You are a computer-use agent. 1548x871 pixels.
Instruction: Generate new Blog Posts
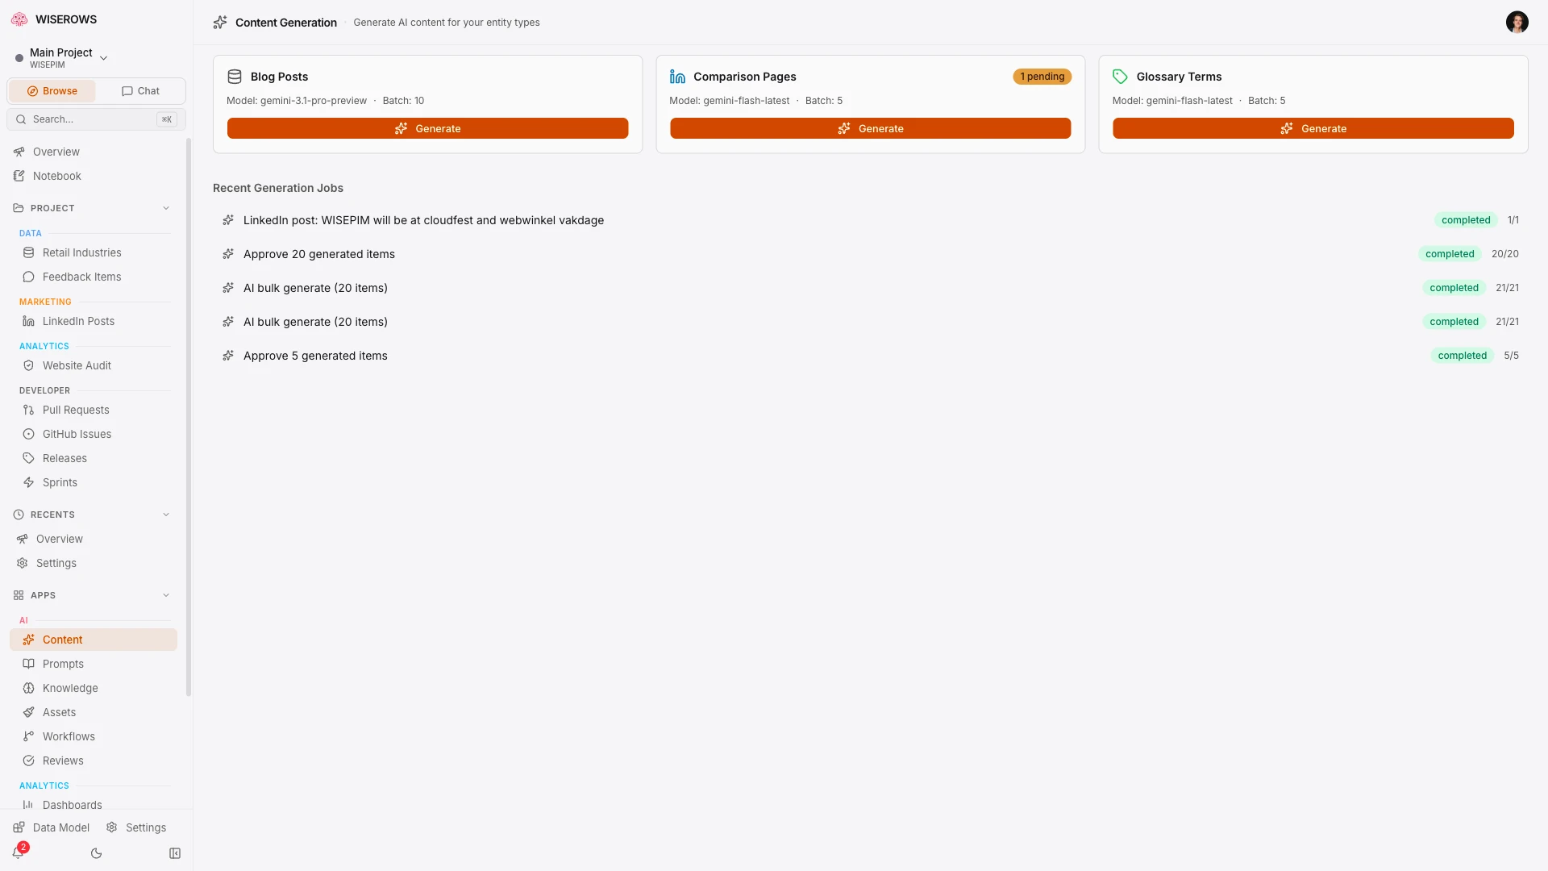[428, 128]
